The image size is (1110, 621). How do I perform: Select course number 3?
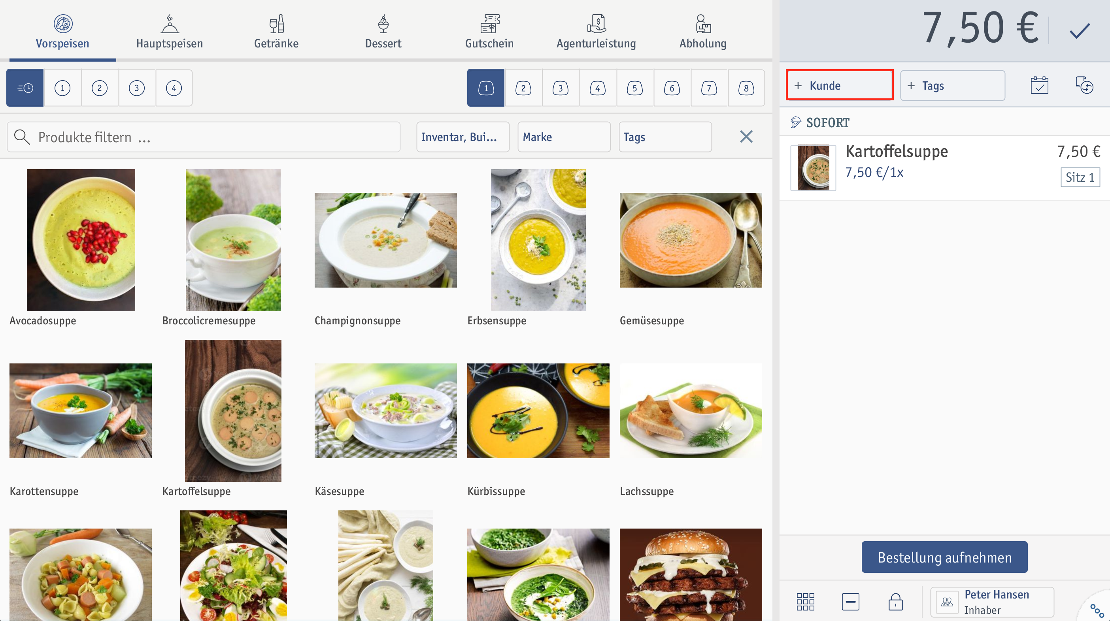point(137,88)
